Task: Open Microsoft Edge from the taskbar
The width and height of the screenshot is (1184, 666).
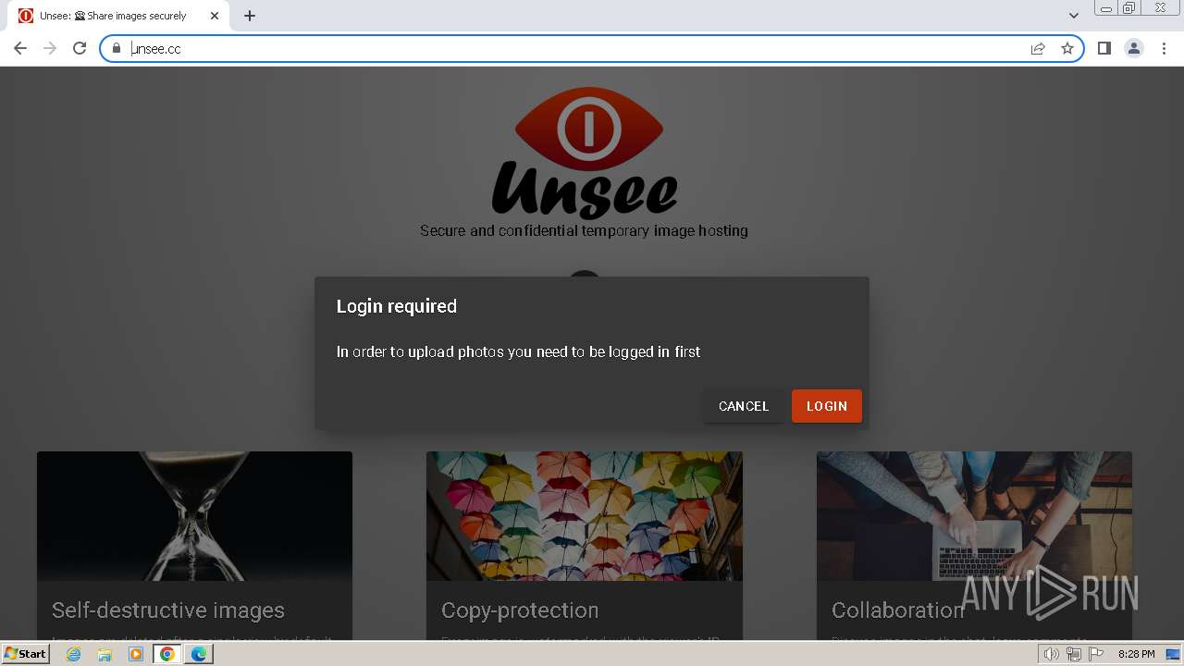Action: pos(199,654)
